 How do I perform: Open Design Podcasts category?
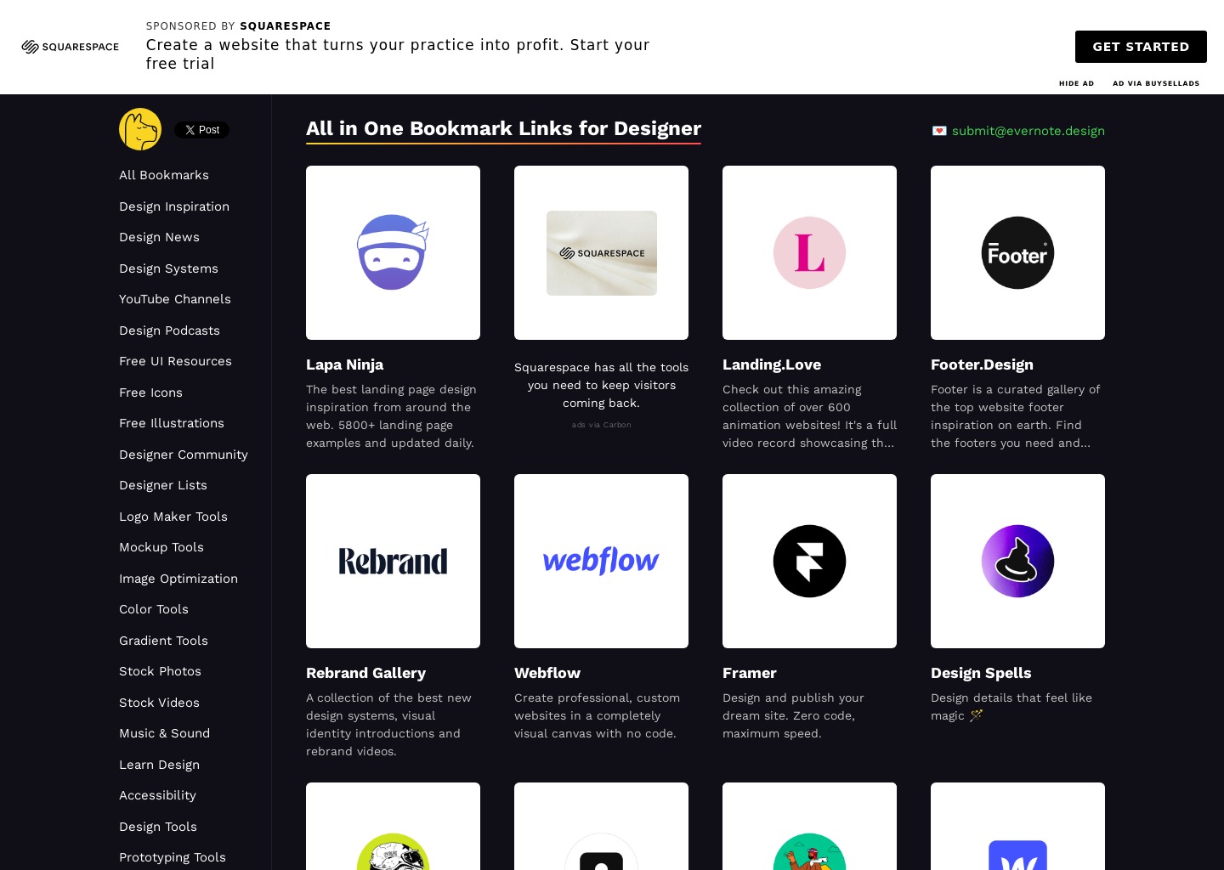point(169,330)
